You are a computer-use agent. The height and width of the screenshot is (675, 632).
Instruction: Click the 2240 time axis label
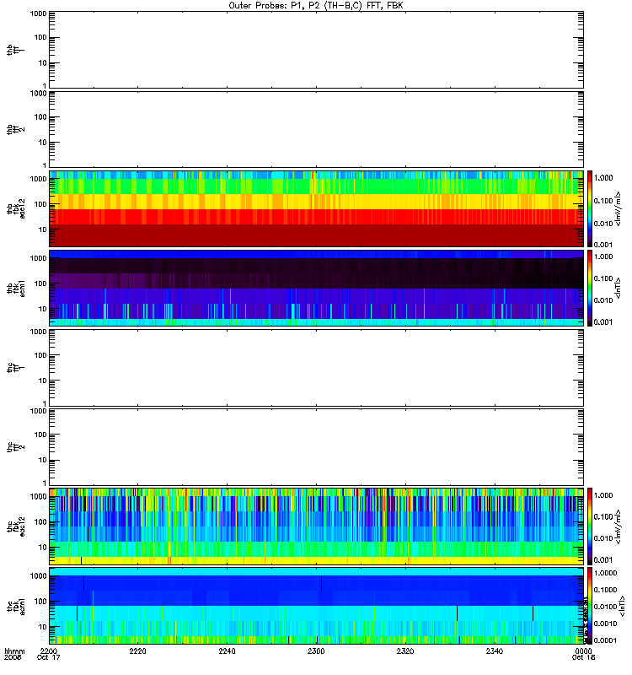[x=227, y=651]
